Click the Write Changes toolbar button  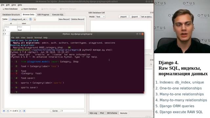[49, 9]
